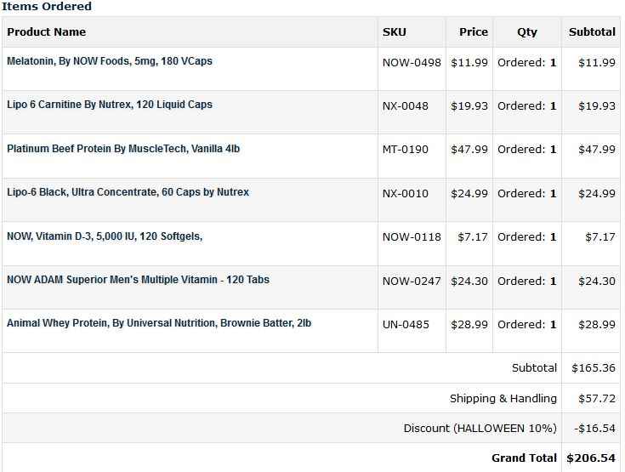Click NOW ADAM Superior Men's Multiple Vitamin
625x472 pixels.
click(138, 280)
